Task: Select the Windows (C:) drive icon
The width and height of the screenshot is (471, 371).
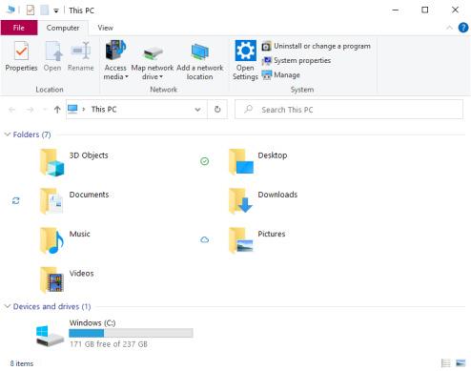Action: point(50,336)
